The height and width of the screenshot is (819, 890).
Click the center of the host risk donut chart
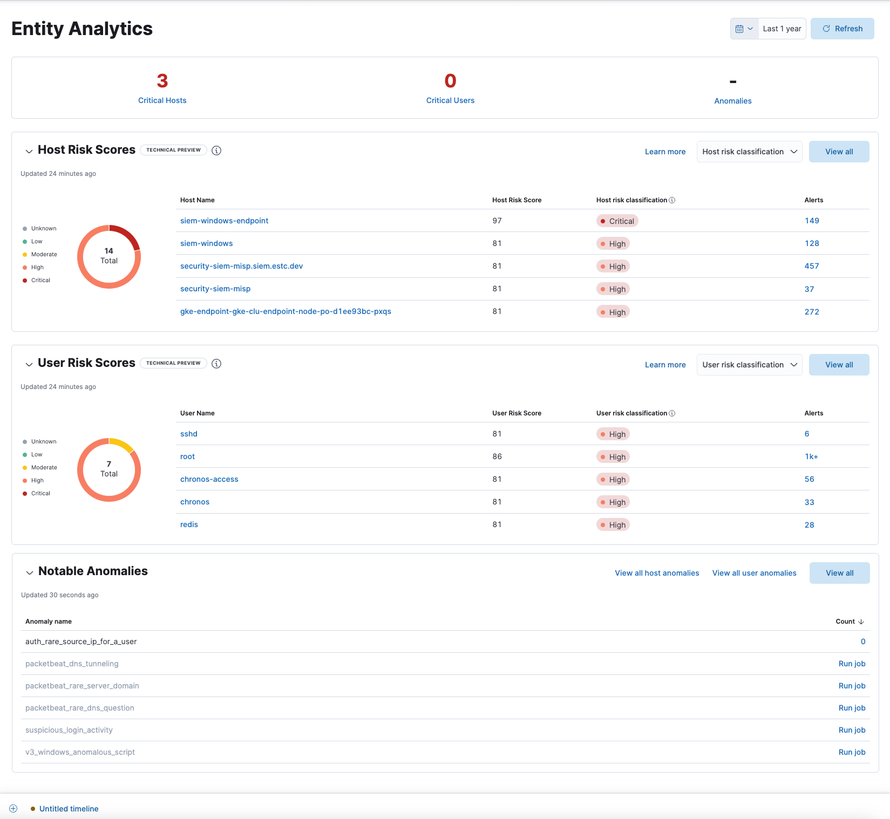pos(108,255)
